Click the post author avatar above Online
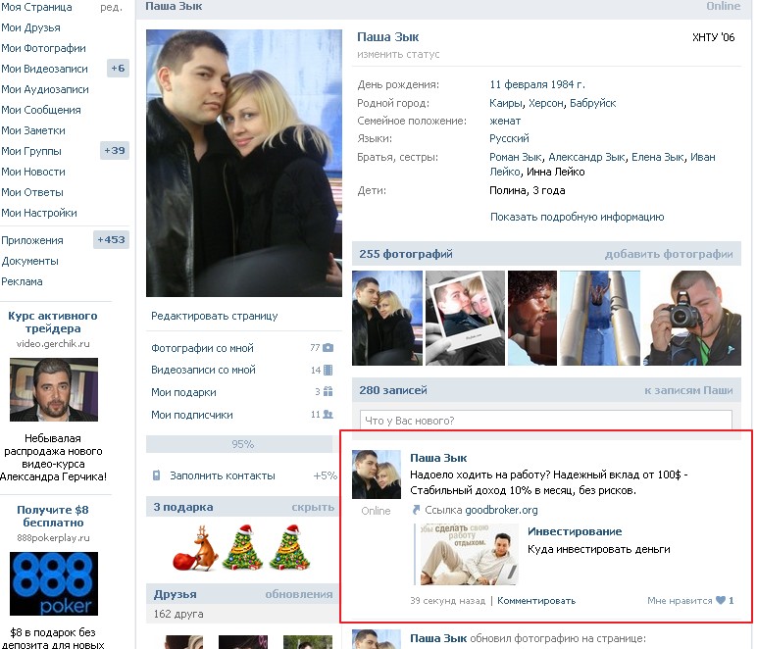The width and height of the screenshot is (757, 649). pos(377,474)
